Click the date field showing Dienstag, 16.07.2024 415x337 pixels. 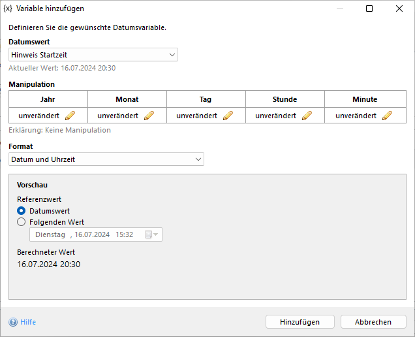click(x=85, y=234)
